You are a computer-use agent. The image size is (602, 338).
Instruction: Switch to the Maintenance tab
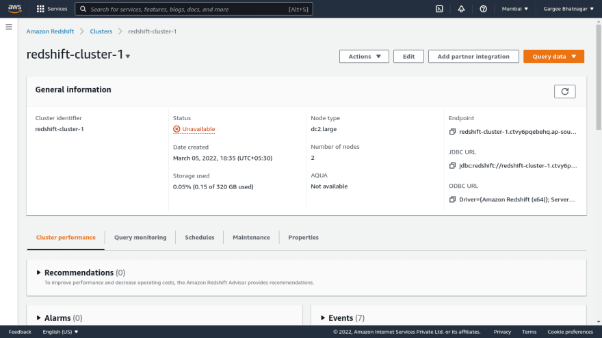pos(251,238)
